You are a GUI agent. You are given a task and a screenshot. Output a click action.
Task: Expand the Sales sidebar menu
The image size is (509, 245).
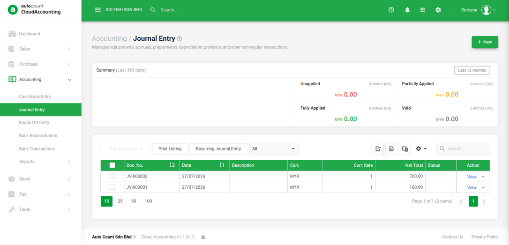click(x=41, y=49)
